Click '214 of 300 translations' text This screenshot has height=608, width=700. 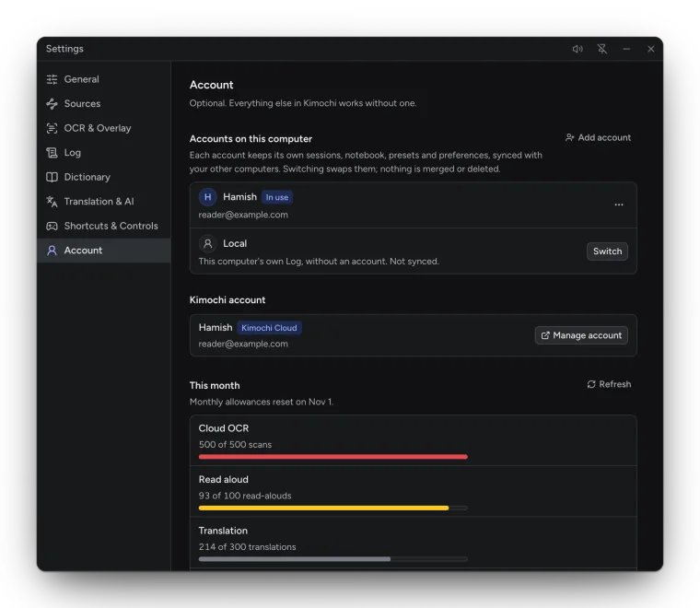click(x=248, y=547)
